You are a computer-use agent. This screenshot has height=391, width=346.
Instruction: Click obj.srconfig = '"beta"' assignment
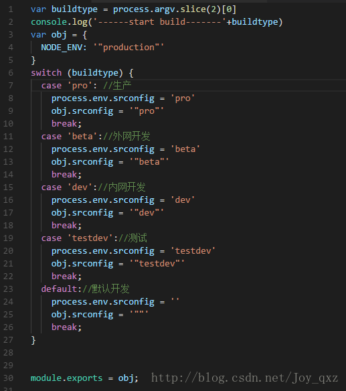[110, 162]
